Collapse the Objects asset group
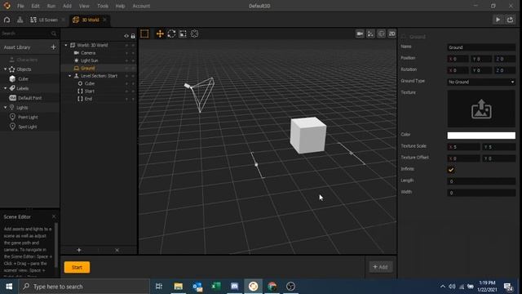This screenshot has height=294, width=522. (x=6, y=69)
